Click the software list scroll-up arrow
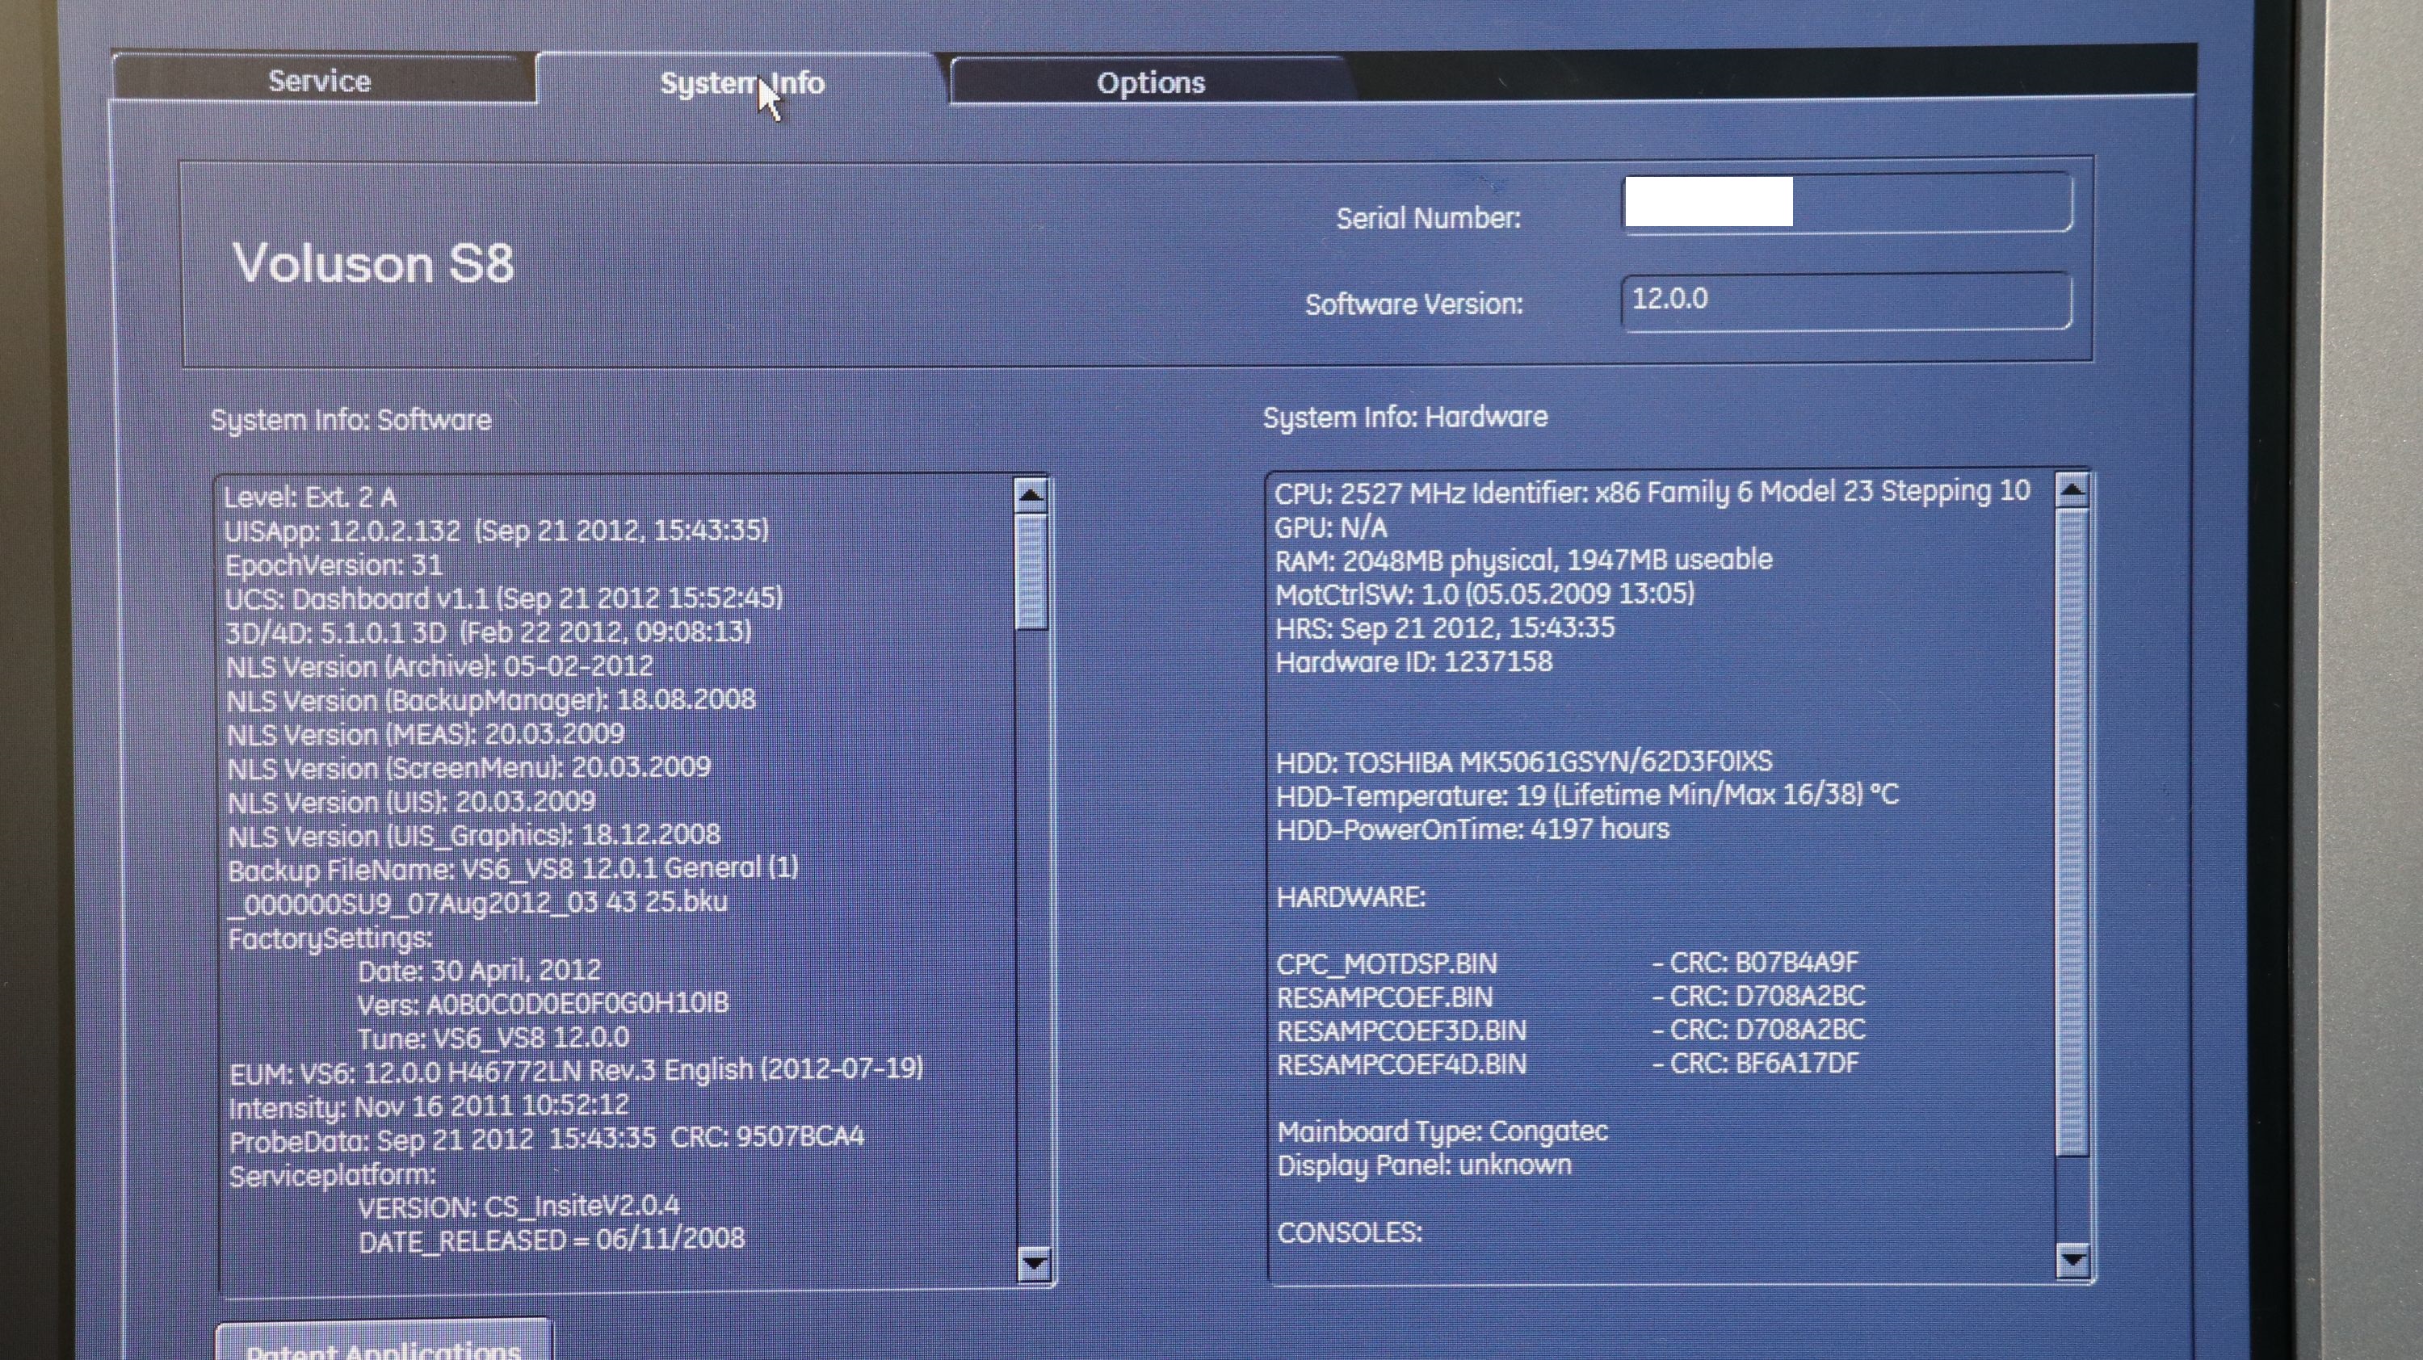Screen dimensions: 2423x1360 pos(1031,493)
